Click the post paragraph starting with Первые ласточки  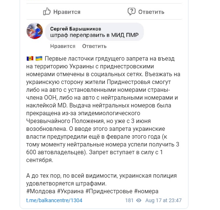click(x=103, y=109)
